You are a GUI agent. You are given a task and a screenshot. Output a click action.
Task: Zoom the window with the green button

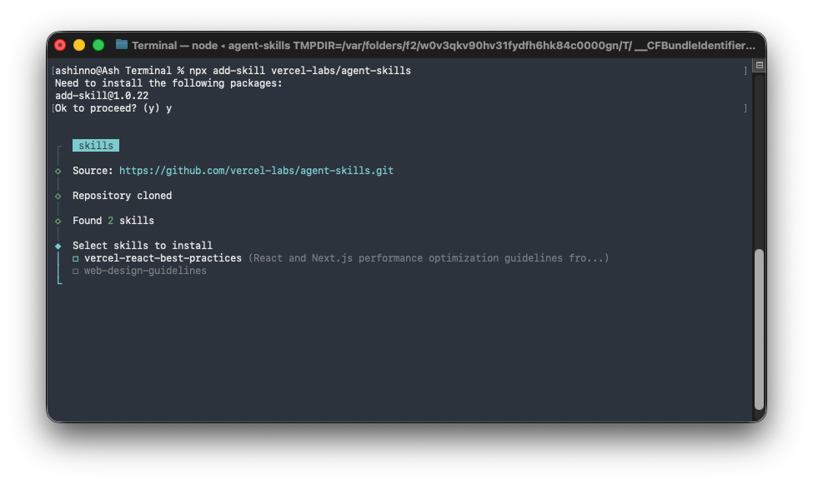point(98,45)
